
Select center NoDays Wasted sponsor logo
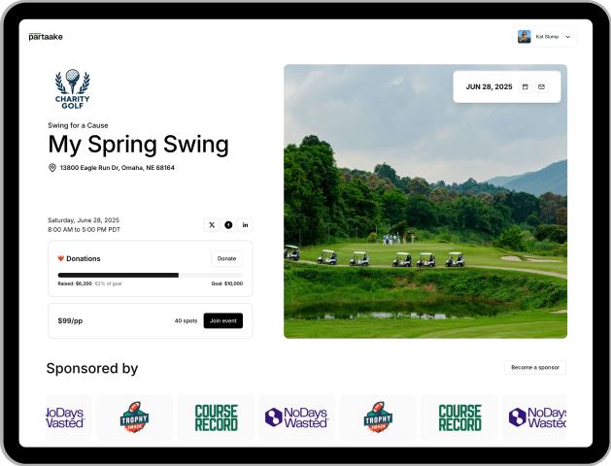point(297,417)
